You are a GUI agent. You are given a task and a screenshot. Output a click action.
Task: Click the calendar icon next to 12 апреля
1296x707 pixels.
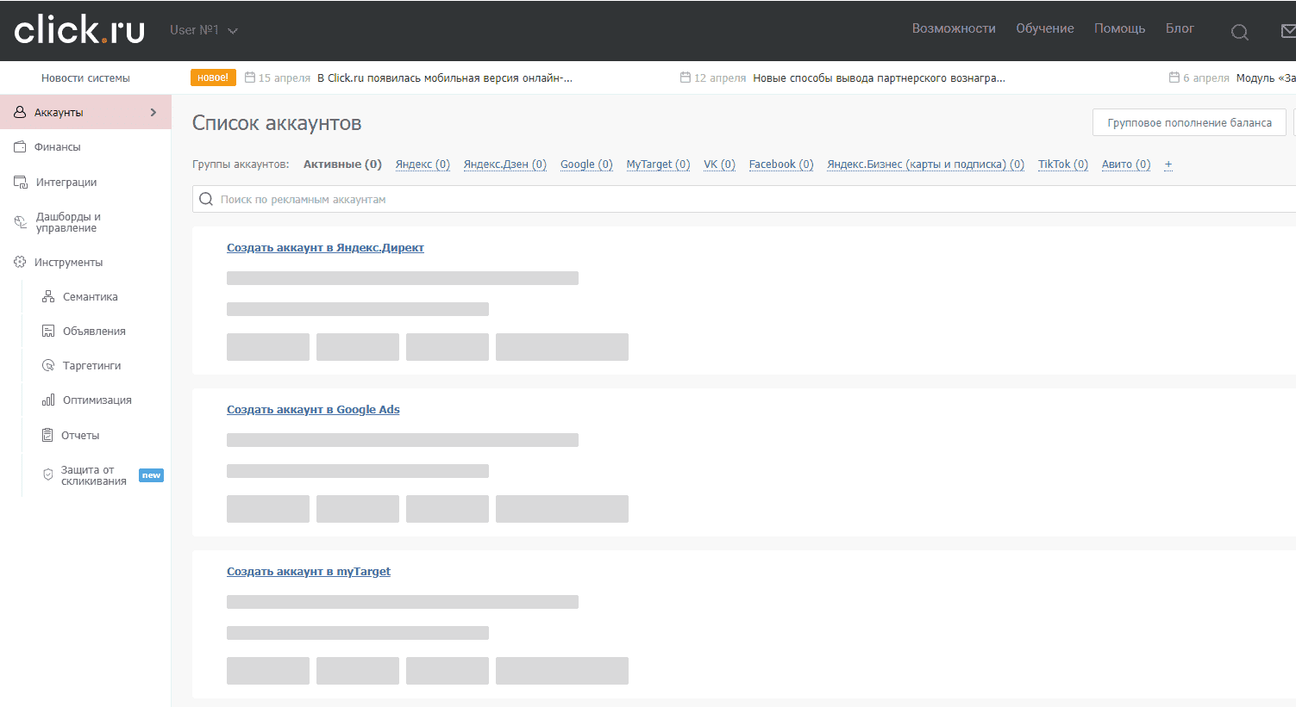click(686, 78)
